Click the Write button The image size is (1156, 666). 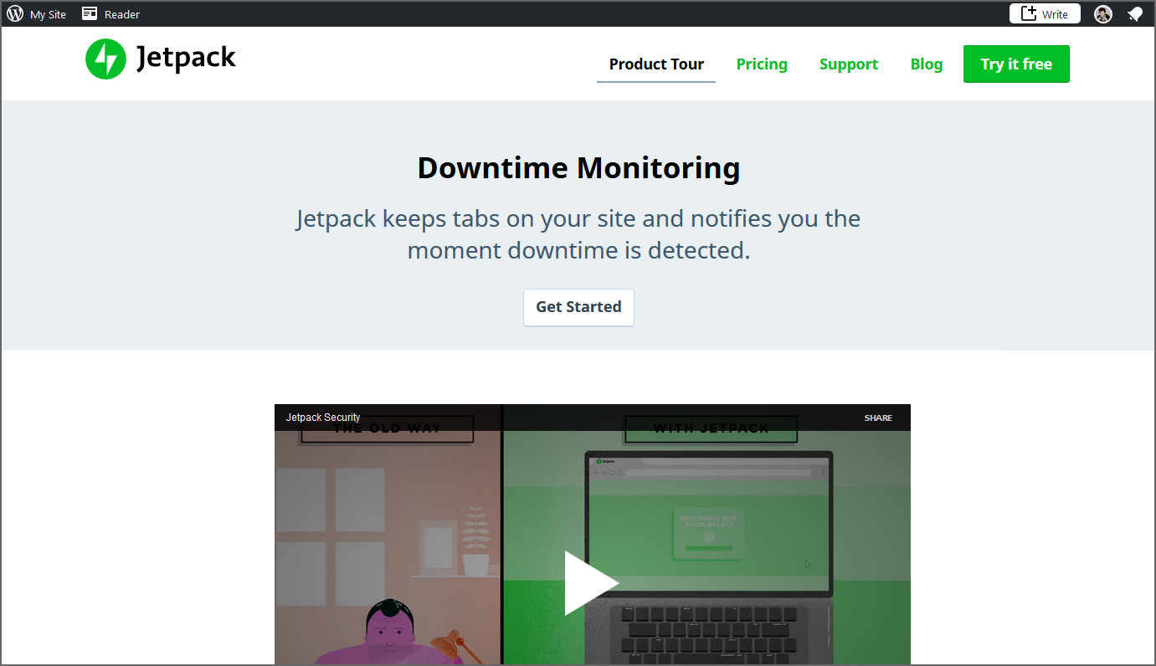click(x=1045, y=13)
